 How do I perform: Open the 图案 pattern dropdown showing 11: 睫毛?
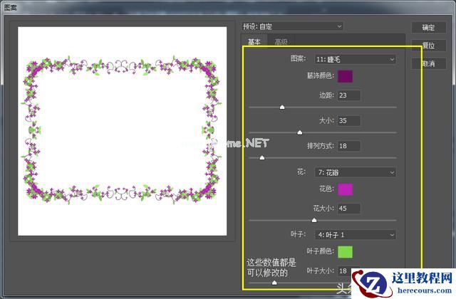(x=355, y=59)
